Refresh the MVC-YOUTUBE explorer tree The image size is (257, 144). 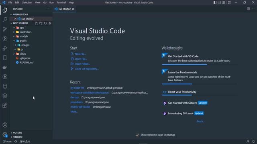pos(45,23)
